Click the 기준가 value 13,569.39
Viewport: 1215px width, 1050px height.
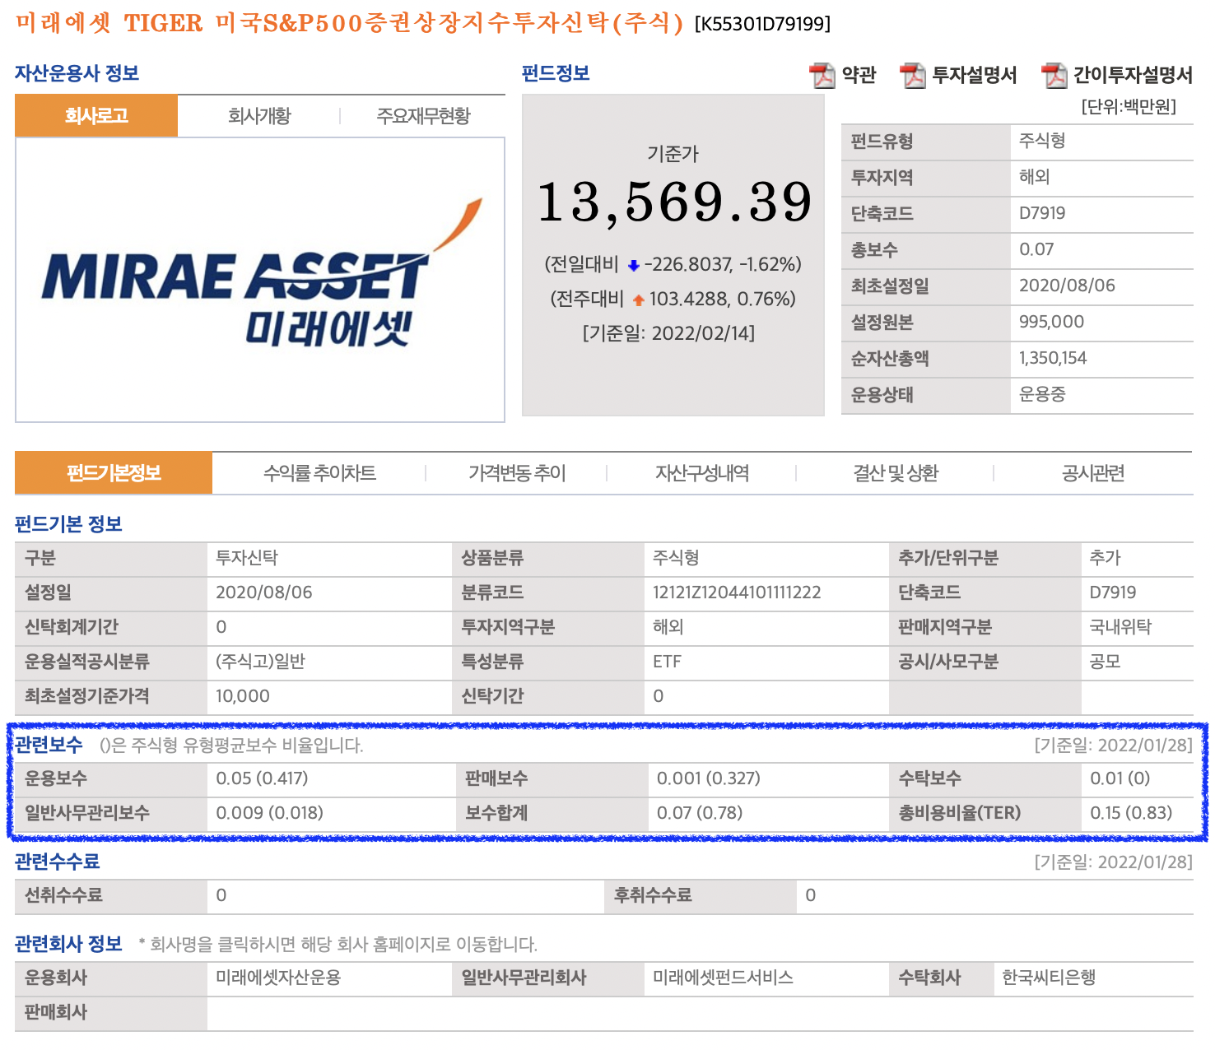[x=674, y=202]
